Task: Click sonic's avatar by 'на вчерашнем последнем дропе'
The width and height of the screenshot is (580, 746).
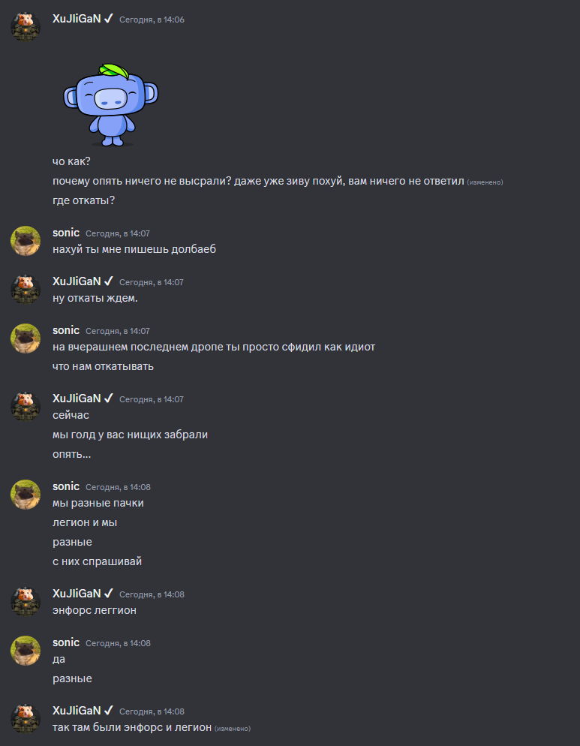Action: coord(26,338)
